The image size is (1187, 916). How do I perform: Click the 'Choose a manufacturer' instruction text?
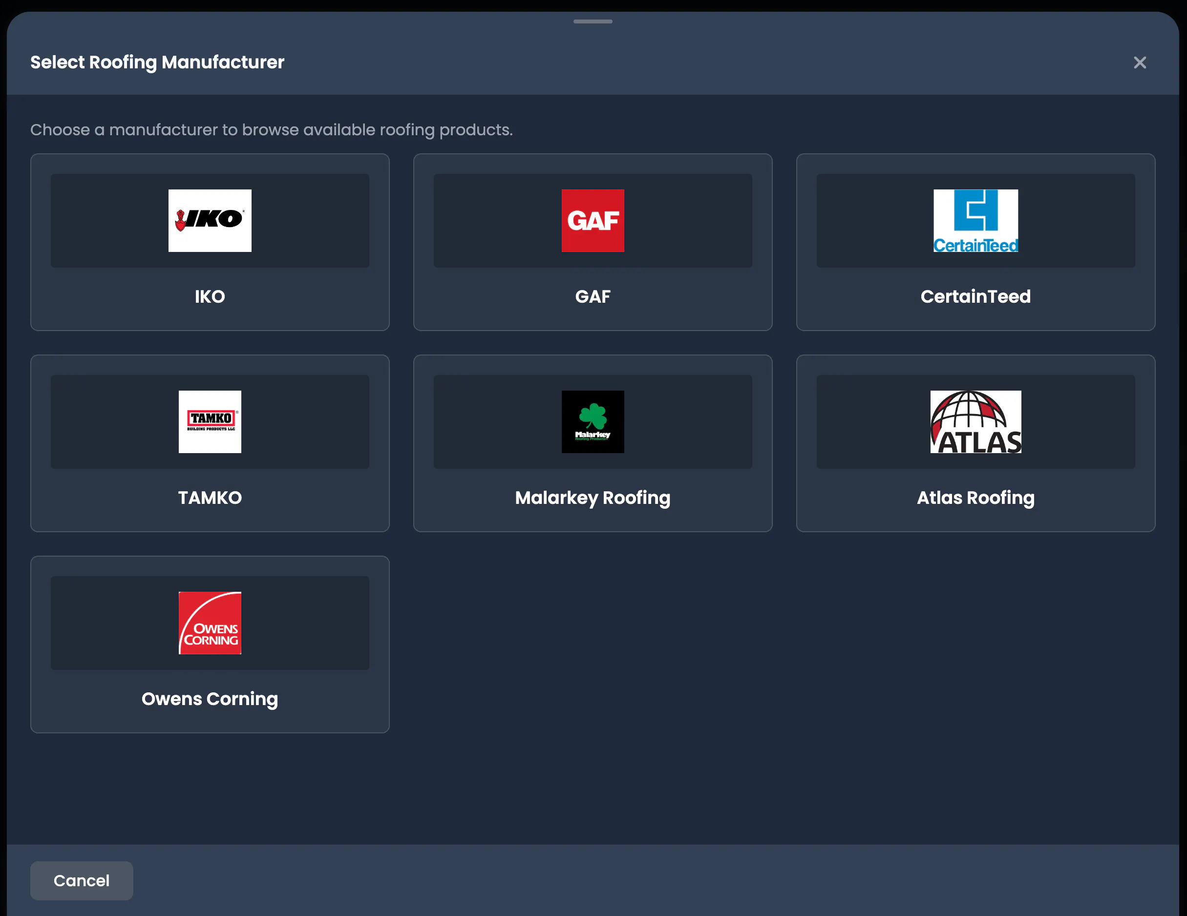[271, 130]
